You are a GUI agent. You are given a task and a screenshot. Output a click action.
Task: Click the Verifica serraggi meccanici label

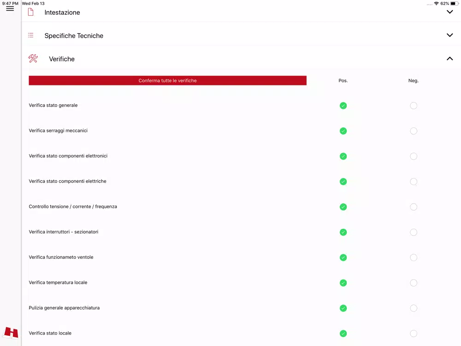[x=58, y=131]
